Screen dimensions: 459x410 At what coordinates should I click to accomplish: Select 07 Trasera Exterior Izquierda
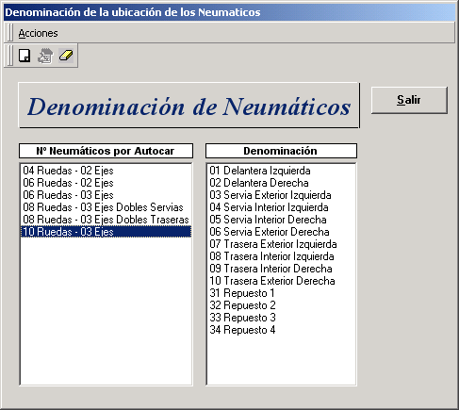coord(281,244)
